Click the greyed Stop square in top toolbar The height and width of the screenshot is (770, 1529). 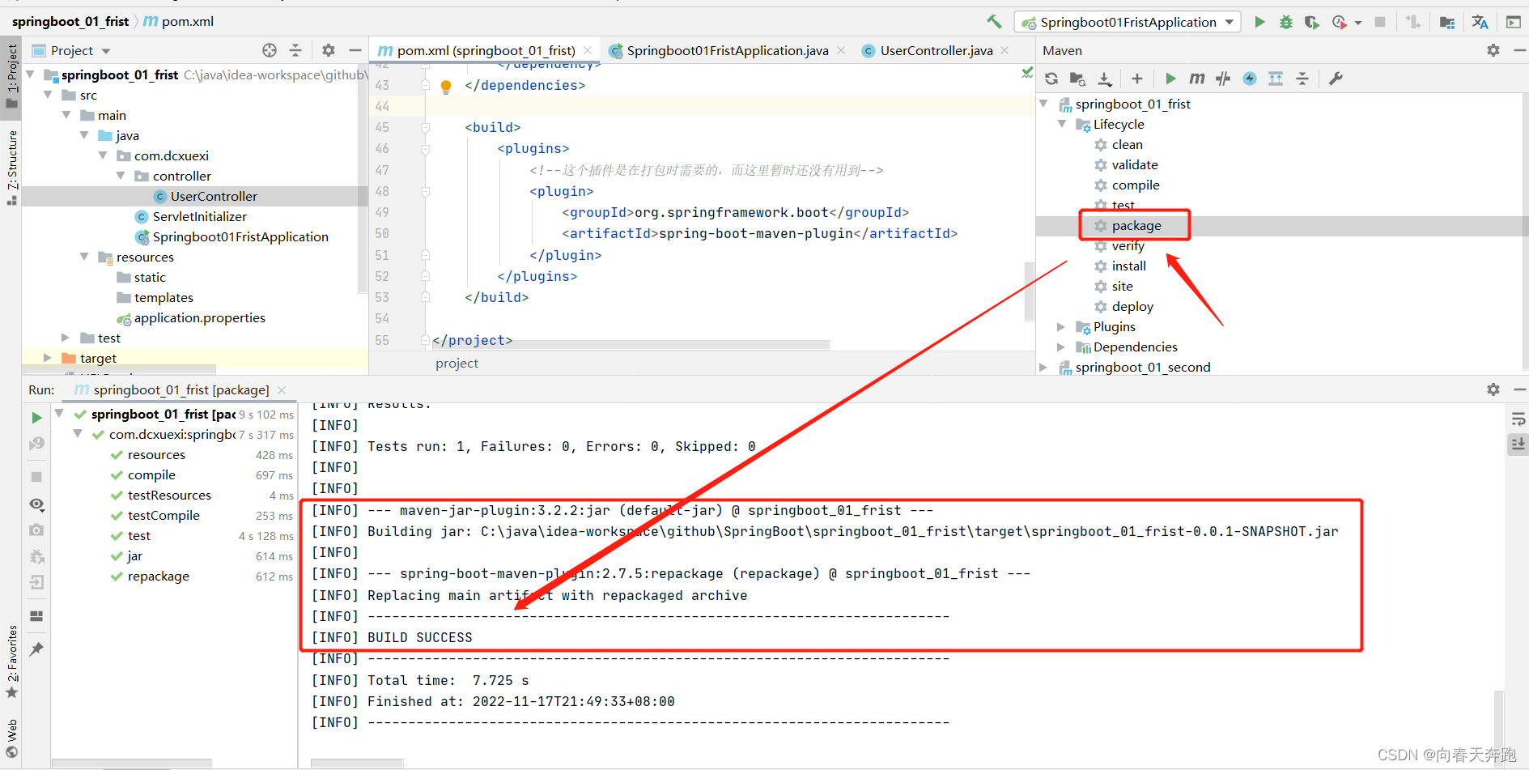pyautogui.click(x=1380, y=22)
